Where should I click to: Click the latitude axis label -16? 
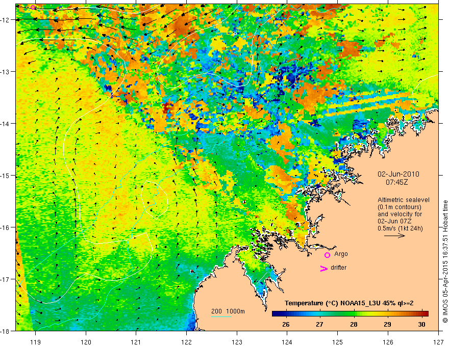[5, 227]
